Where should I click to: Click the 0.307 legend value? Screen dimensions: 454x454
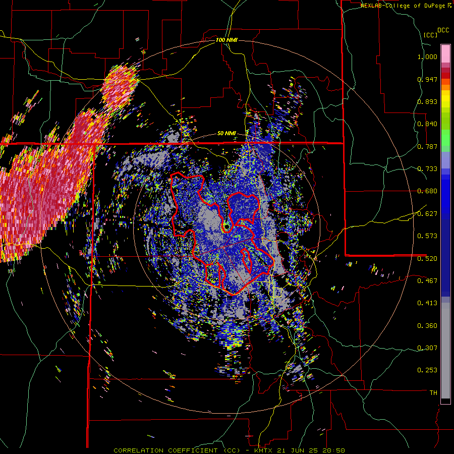point(427,348)
